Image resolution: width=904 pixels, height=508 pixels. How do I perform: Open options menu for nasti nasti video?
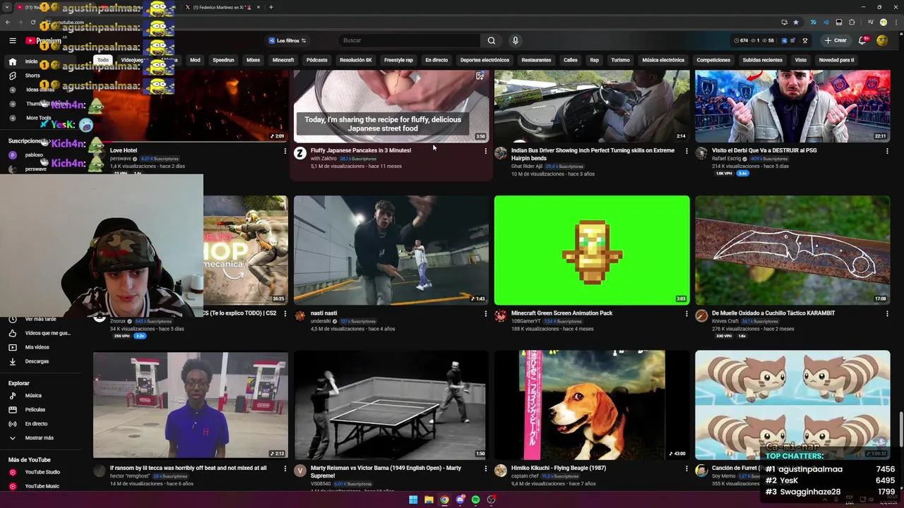click(x=485, y=314)
